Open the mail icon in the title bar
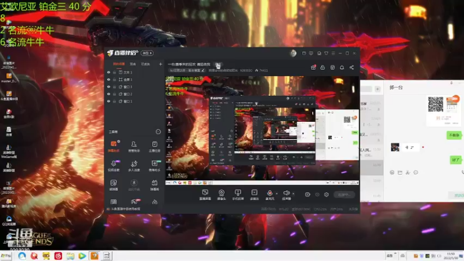464x261 pixels. tap(304, 53)
